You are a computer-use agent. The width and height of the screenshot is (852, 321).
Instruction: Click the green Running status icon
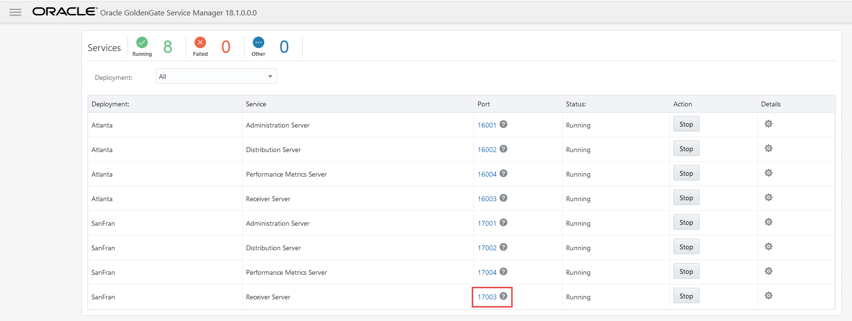[x=142, y=42]
